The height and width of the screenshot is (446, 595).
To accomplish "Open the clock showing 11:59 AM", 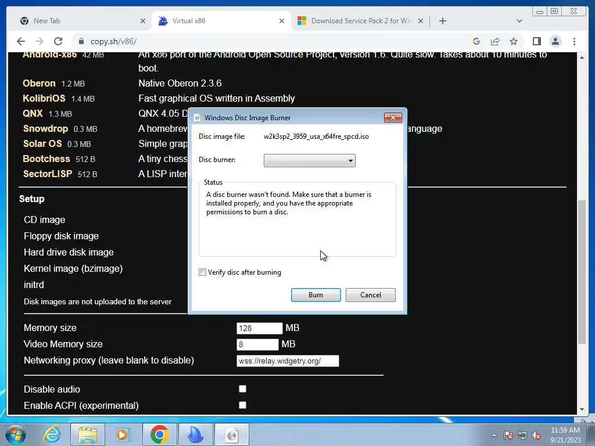I will click(565, 434).
